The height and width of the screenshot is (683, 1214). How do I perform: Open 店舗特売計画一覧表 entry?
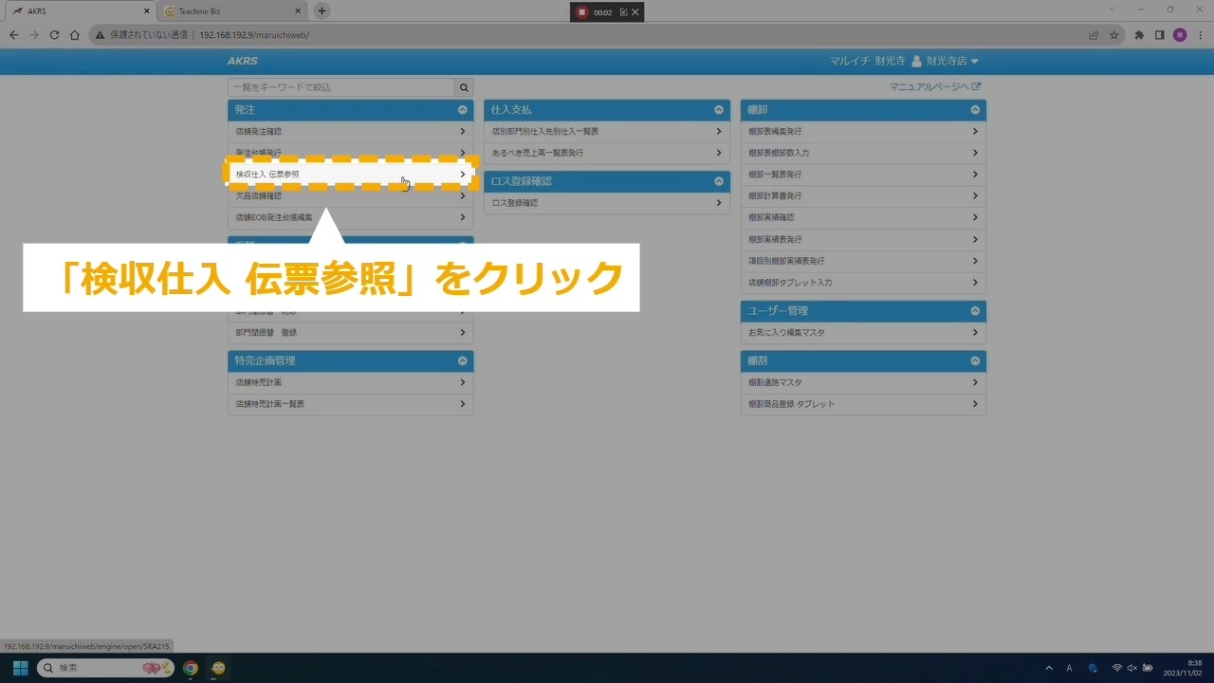click(351, 404)
